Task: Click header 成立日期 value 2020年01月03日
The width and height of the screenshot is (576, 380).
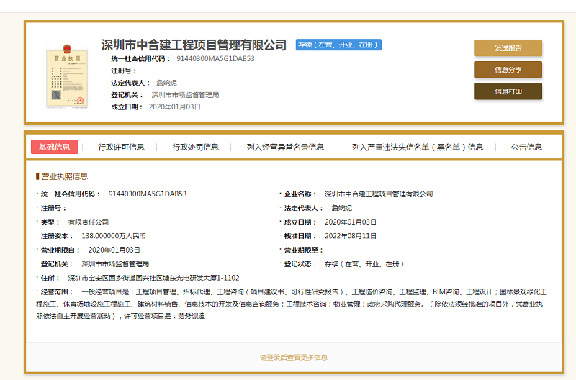Action: tap(174, 107)
